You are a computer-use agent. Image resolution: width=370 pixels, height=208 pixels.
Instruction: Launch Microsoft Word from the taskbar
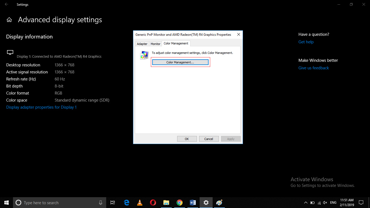pyautogui.click(x=193, y=202)
